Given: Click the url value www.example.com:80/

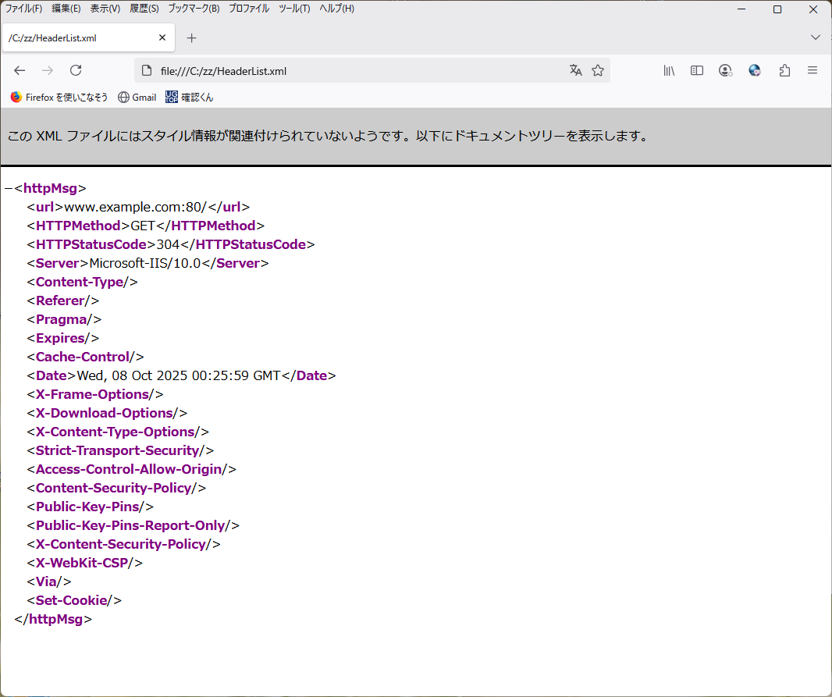Looking at the screenshot, I should click(135, 207).
